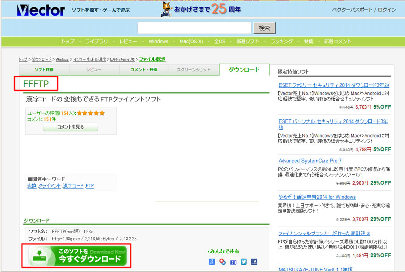This screenshot has width=405, height=272.
Task: Select レビュー in the green navigation bar
Action: [x=128, y=41]
